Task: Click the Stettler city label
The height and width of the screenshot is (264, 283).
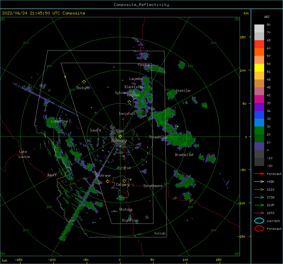Action: pos(183,91)
